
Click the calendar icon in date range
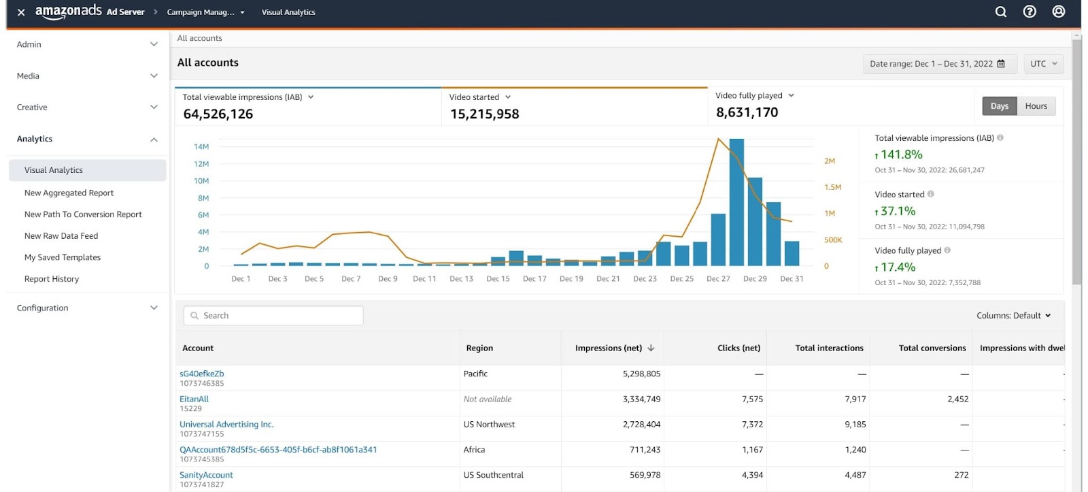1001,64
